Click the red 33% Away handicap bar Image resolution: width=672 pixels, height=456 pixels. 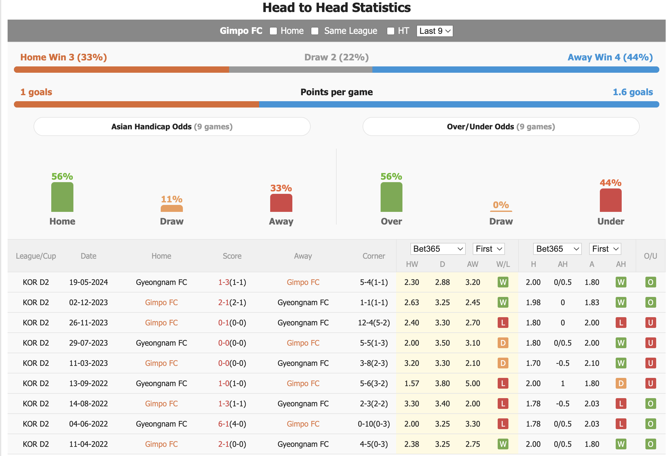tap(281, 203)
